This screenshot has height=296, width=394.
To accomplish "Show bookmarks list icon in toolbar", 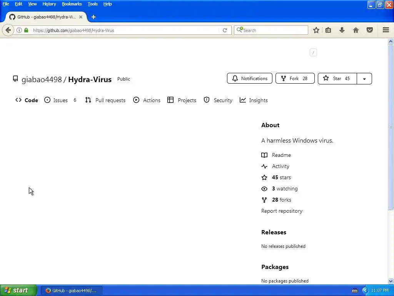I will pos(328,30).
